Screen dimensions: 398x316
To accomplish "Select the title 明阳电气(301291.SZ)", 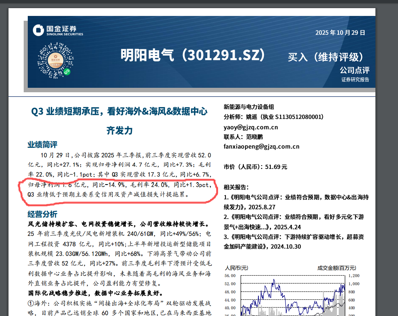I will tap(193, 55).
